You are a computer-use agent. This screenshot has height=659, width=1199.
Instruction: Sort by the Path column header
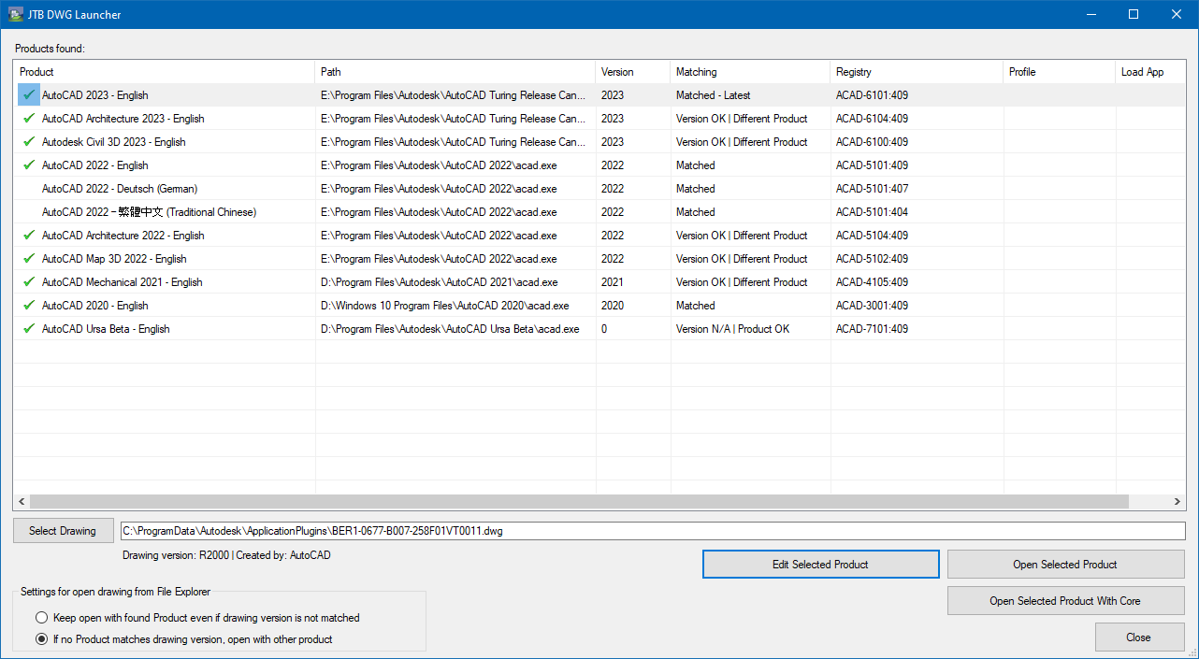(455, 72)
